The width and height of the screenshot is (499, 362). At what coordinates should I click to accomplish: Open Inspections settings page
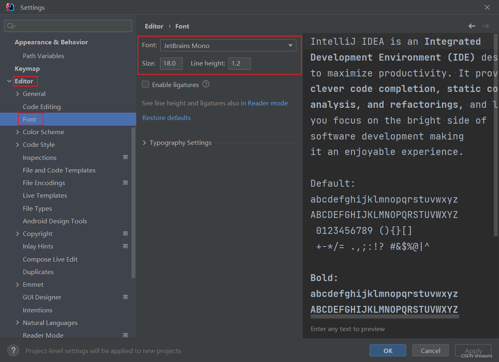pos(39,157)
